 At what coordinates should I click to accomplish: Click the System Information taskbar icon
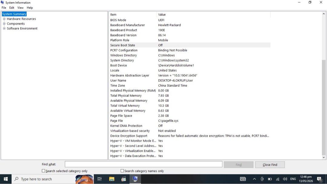pyautogui.click(x=135, y=179)
